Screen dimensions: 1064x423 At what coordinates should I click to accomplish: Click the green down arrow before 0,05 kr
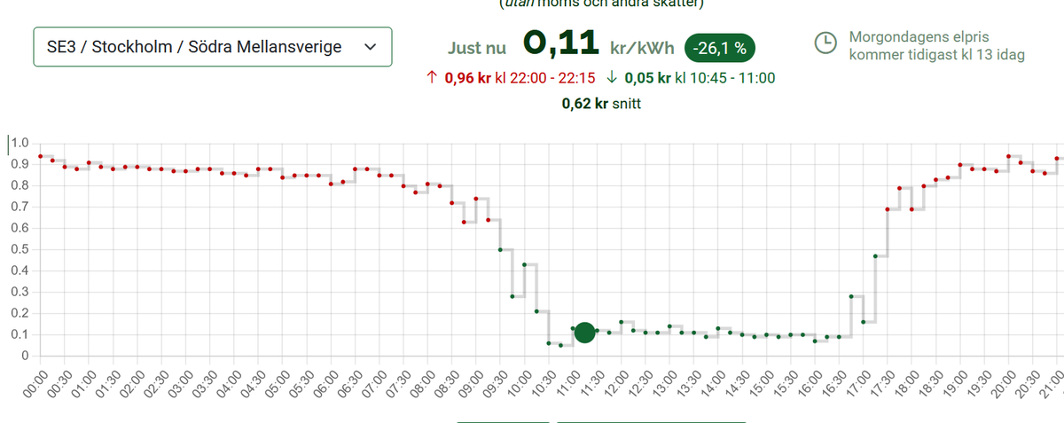(612, 78)
